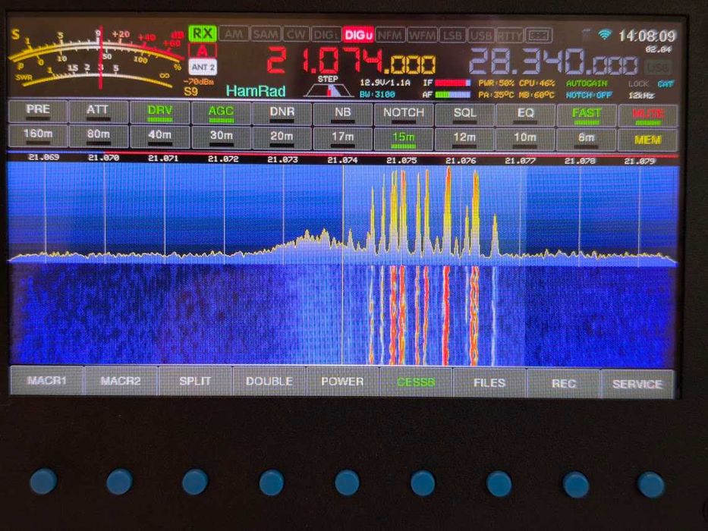Enable the NB noise blanker
Viewport: 708px width, 531px height.
coord(343,114)
